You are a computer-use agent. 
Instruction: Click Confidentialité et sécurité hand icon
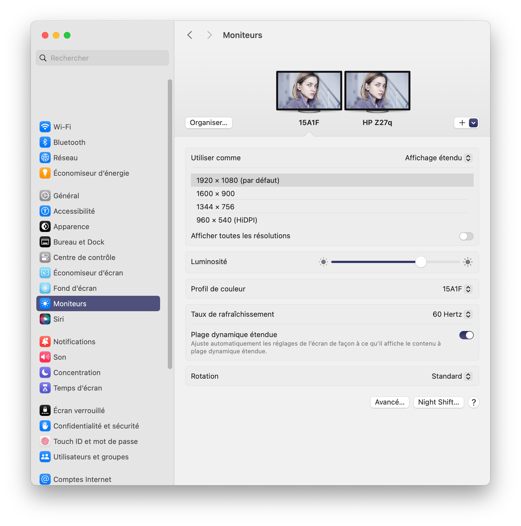click(45, 426)
